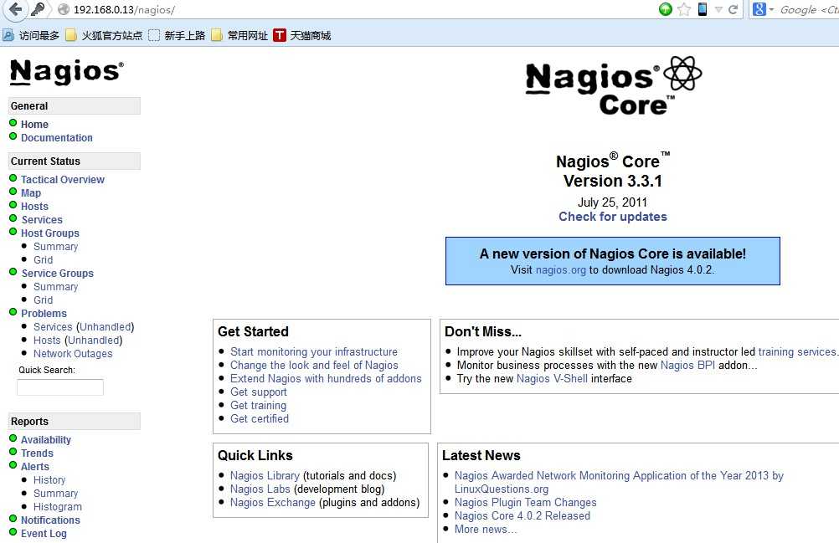Reload the page with refresh icon
The image size is (839, 543).
coord(733,9)
